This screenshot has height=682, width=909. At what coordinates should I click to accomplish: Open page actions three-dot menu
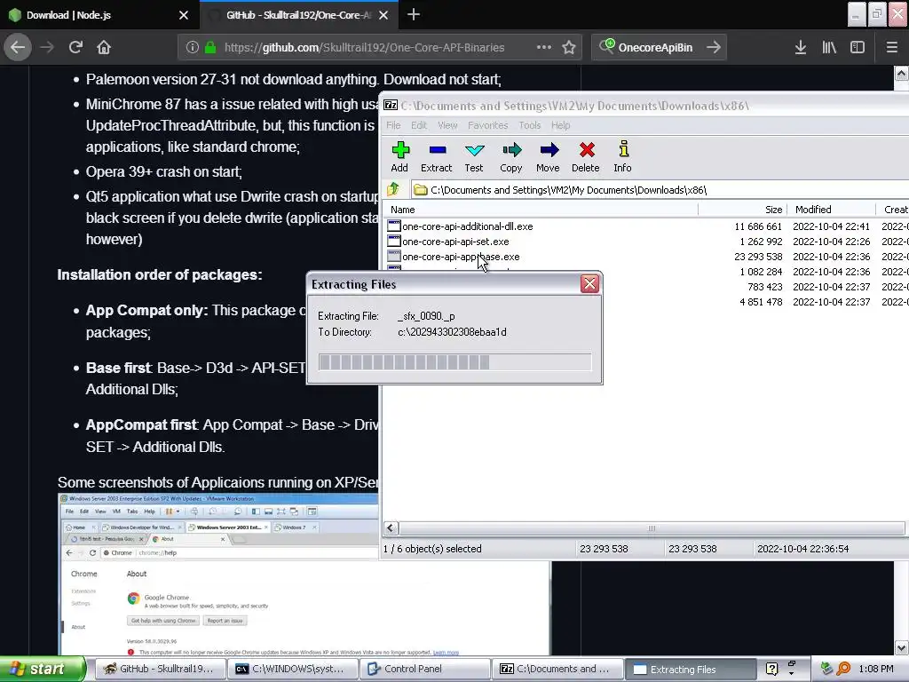[544, 47]
